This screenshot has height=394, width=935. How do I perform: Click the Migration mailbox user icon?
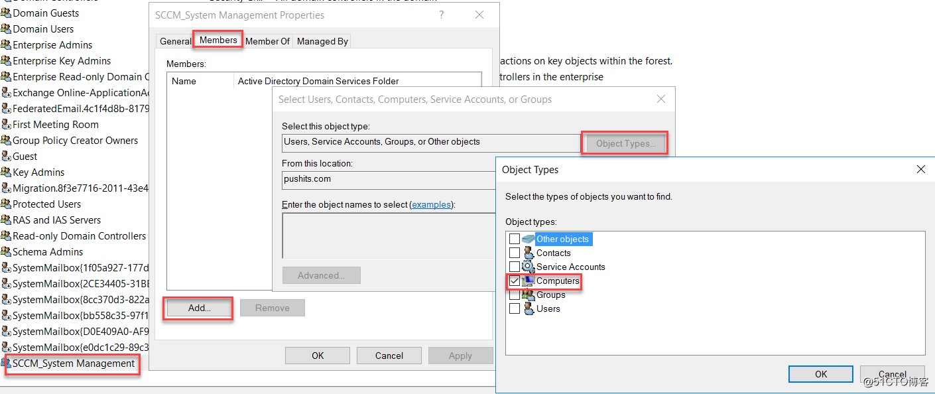coord(6,188)
